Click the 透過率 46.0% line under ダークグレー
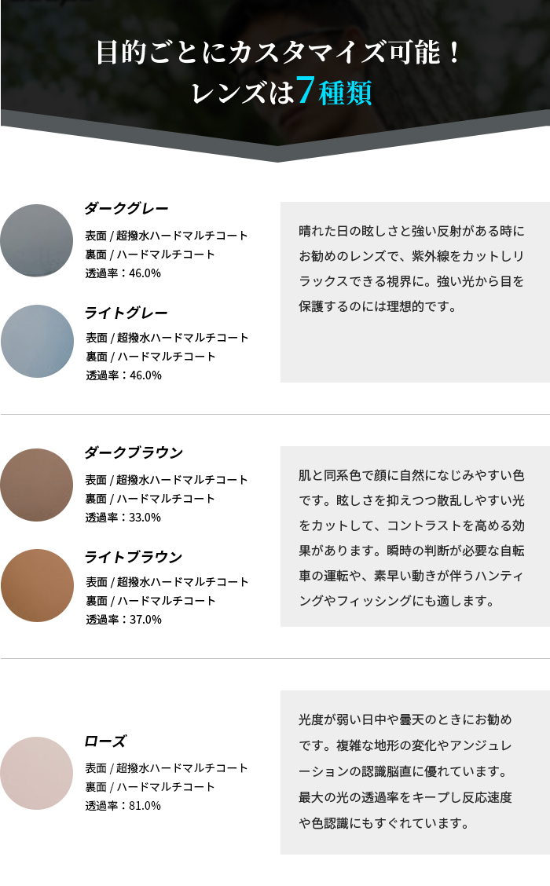Screen dimensions: 550x886 [x=123, y=273]
